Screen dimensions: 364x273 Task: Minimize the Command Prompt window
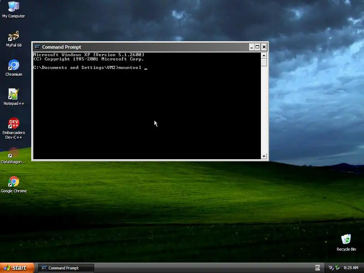251,47
